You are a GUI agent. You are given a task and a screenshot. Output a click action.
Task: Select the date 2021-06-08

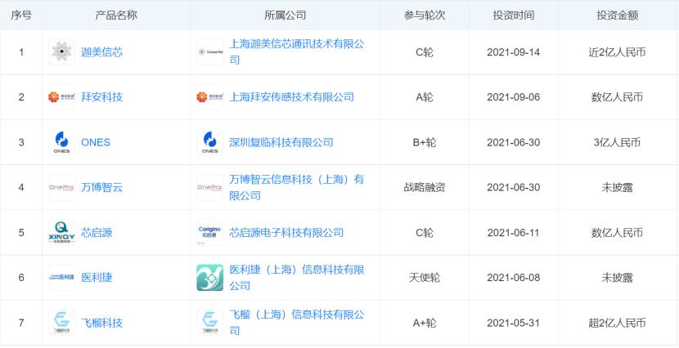click(514, 278)
